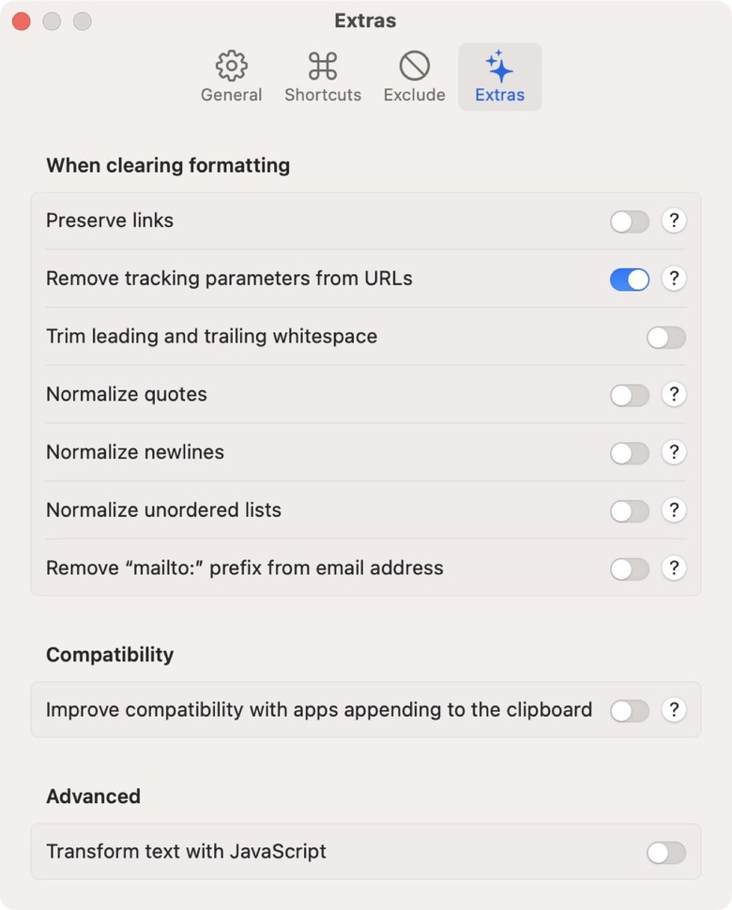Turn on Transform text with JavaScript
The image size is (732, 910).
click(666, 853)
